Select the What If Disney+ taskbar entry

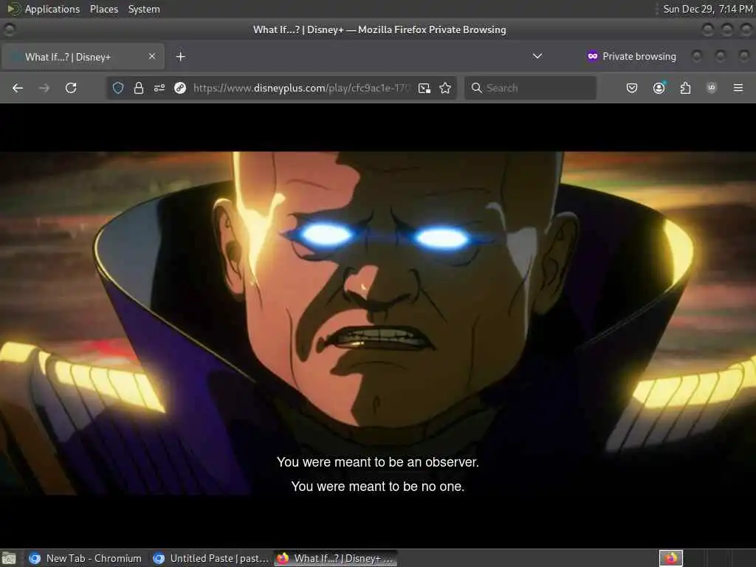tap(336, 558)
